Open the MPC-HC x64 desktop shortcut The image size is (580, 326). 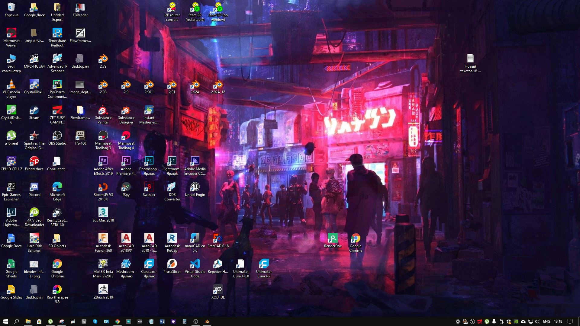[x=34, y=61]
